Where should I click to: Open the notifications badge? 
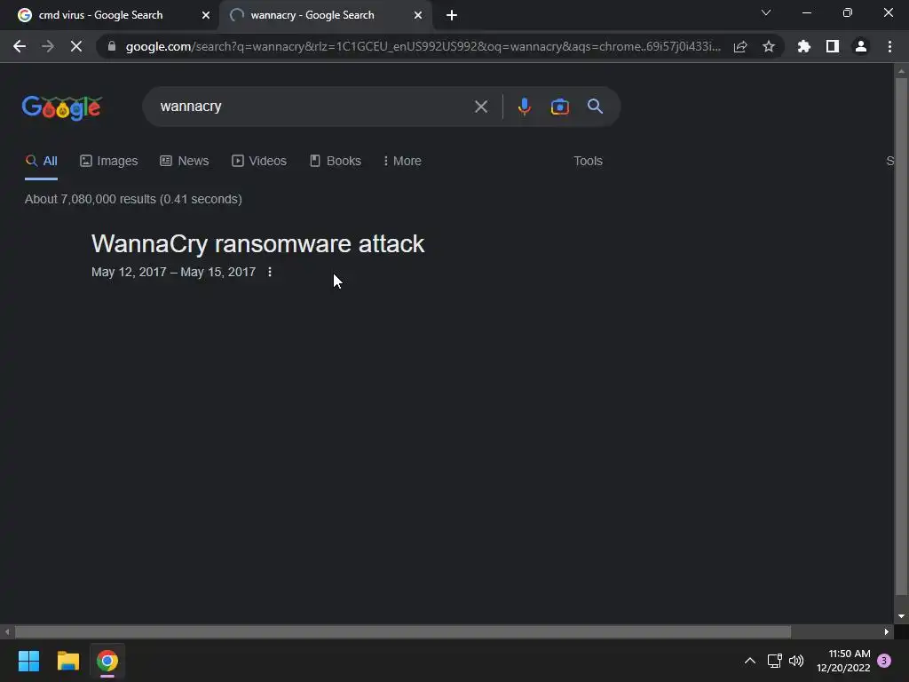pos(884,661)
